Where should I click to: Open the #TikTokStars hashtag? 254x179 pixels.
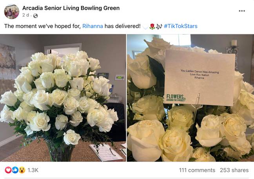tap(181, 26)
